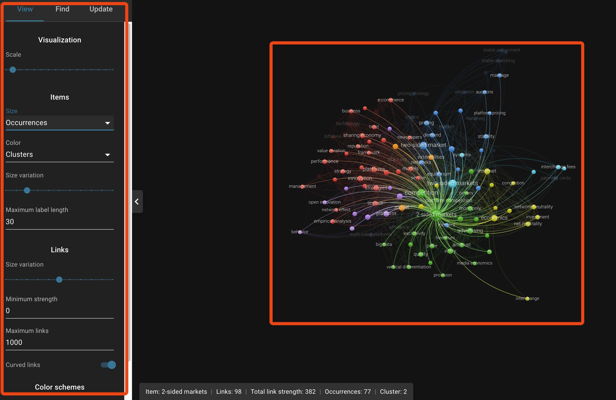
Task: Click the 'net neutrality' node
Action: click(528, 224)
